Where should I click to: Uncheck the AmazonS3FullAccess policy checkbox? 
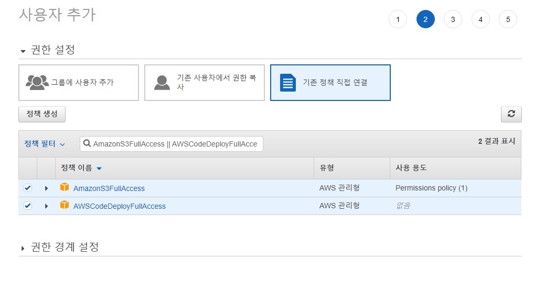coord(28,188)
